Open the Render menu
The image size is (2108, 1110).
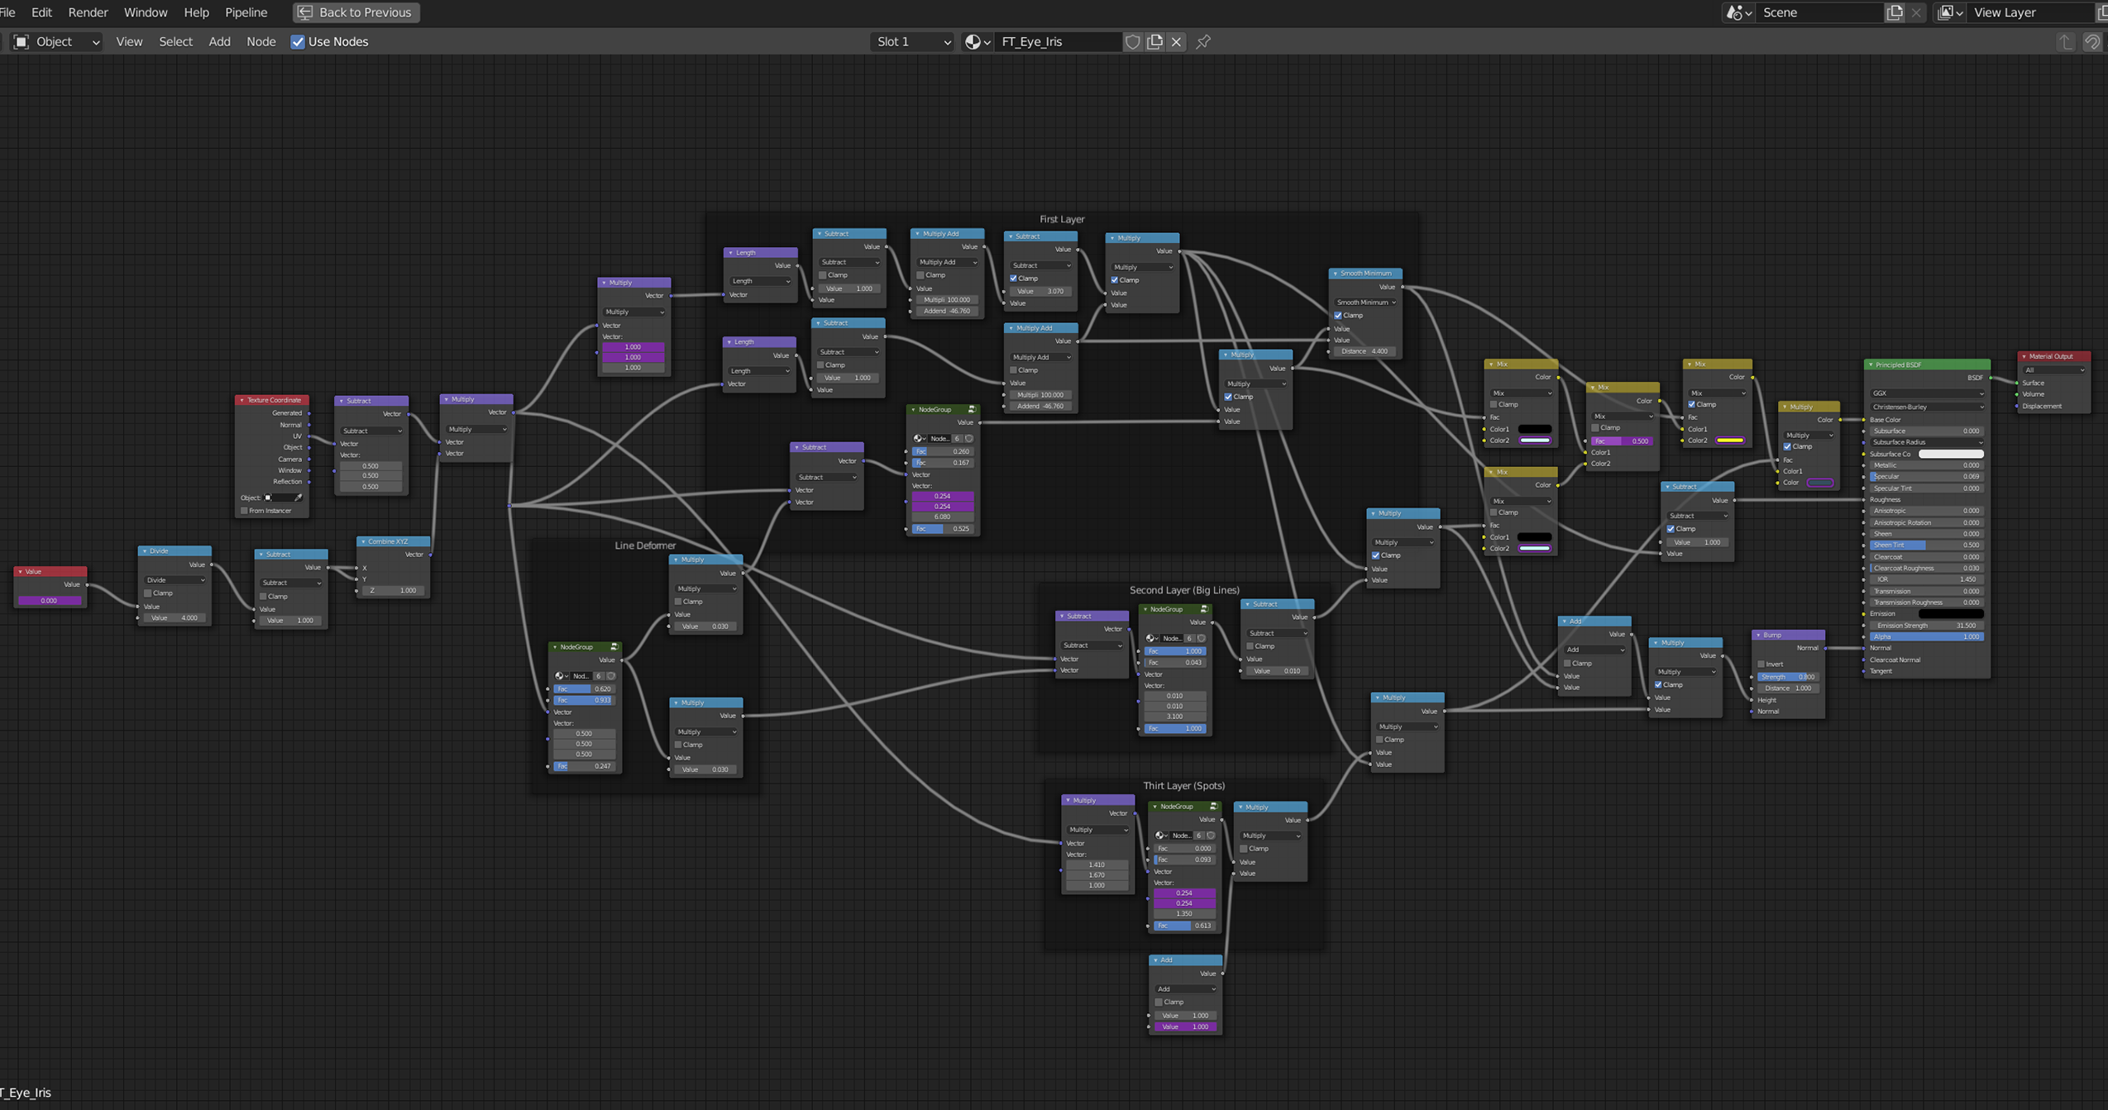[88, 12]
